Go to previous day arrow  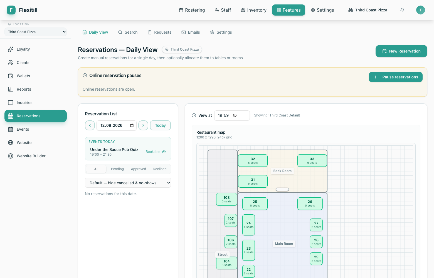[x=90, y=125]
